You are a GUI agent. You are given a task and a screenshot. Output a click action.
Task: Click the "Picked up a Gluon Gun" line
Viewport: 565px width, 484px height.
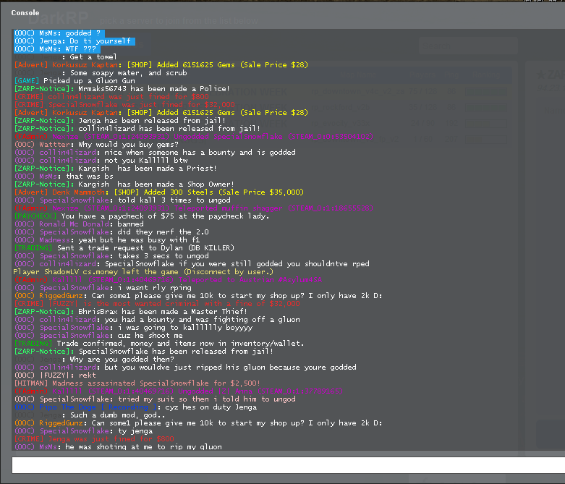coord(75,81)
